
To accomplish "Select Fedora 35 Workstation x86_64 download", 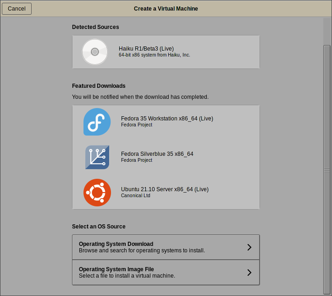I will tap(166, 122).
